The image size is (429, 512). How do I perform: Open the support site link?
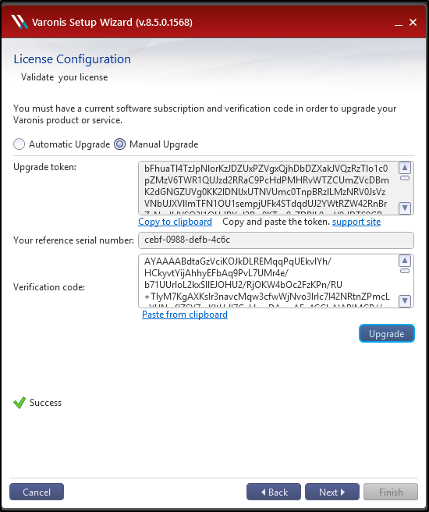[x=356, y=222]
